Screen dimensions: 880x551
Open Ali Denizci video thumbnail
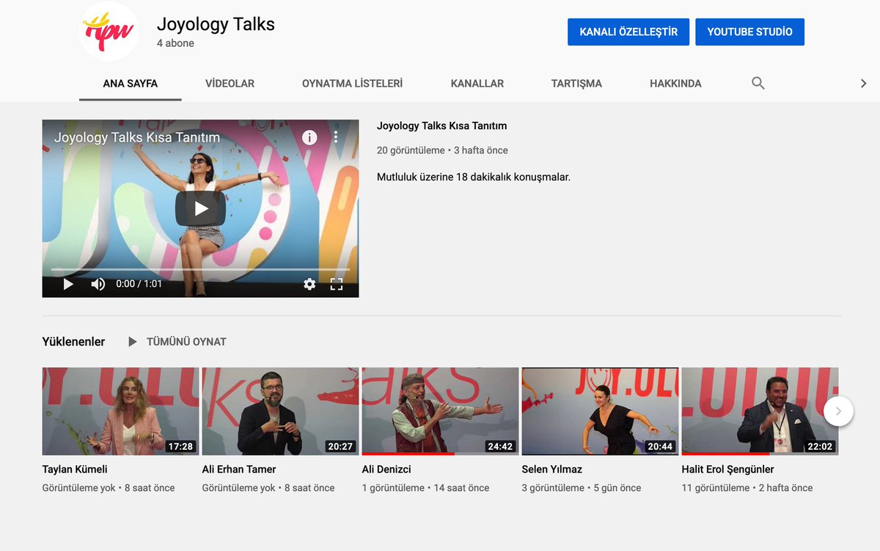[x=440, y=412]
